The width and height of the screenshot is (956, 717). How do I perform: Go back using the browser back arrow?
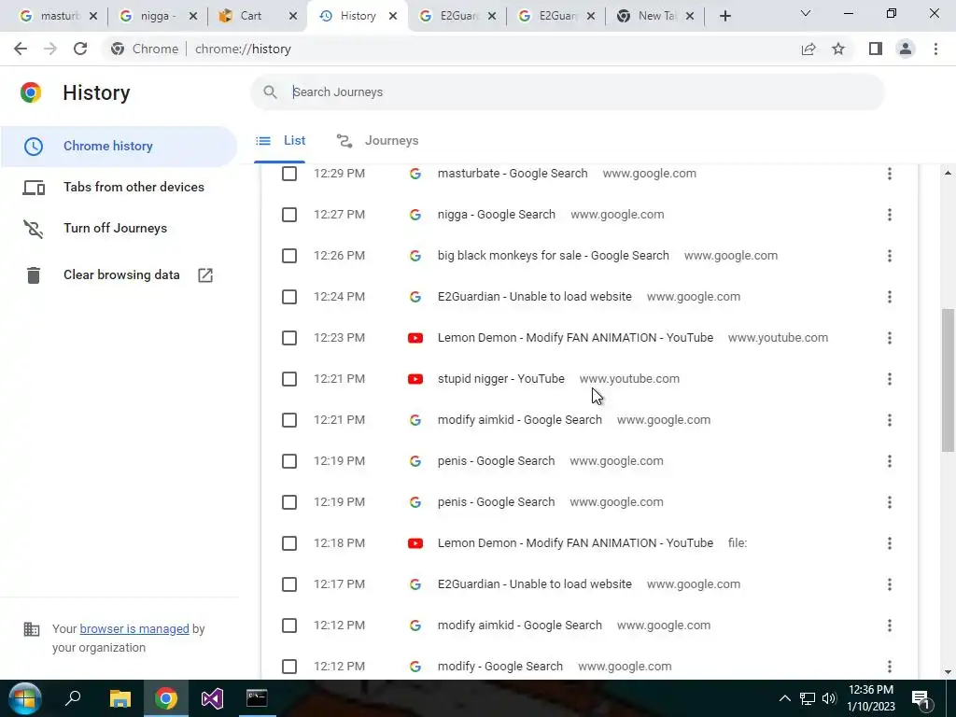[21, 49]
